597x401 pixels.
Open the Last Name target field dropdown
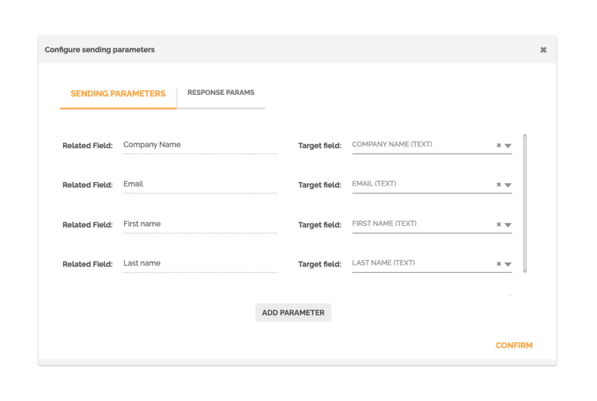(x=508, y=263)
